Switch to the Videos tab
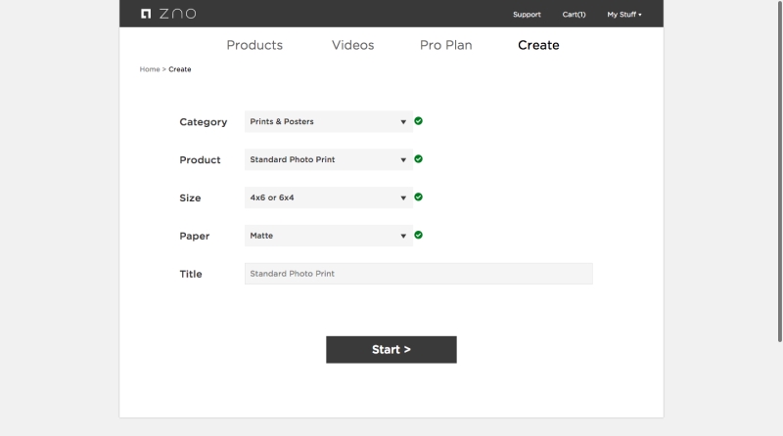Image resolution: width=783 pixels, height=436 pixels. click(x=353, y=45)
